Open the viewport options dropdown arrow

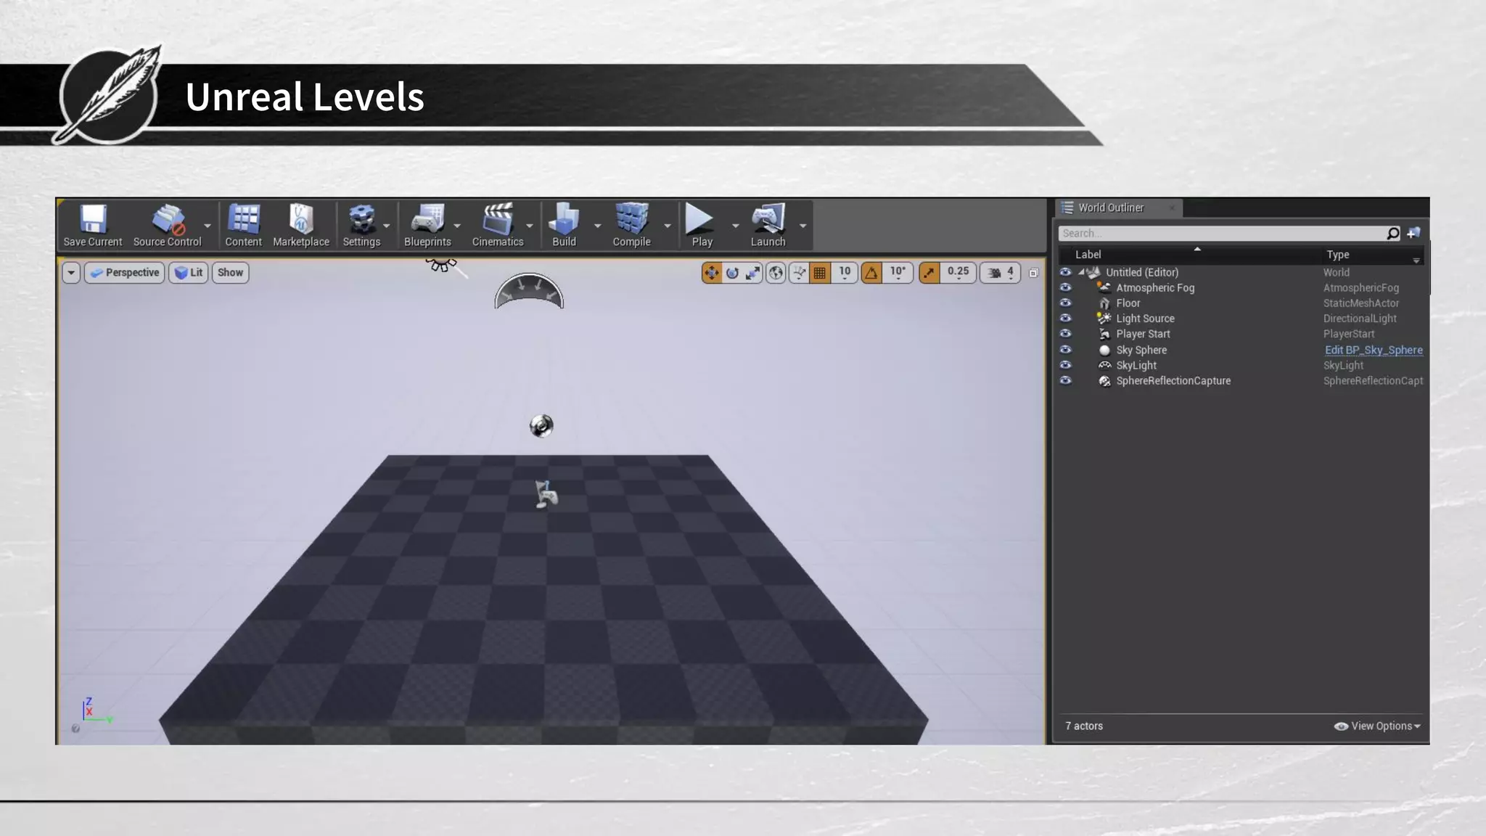tap(71, 273)
